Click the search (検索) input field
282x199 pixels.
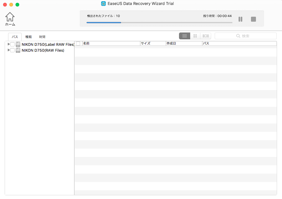pos(245,36)
